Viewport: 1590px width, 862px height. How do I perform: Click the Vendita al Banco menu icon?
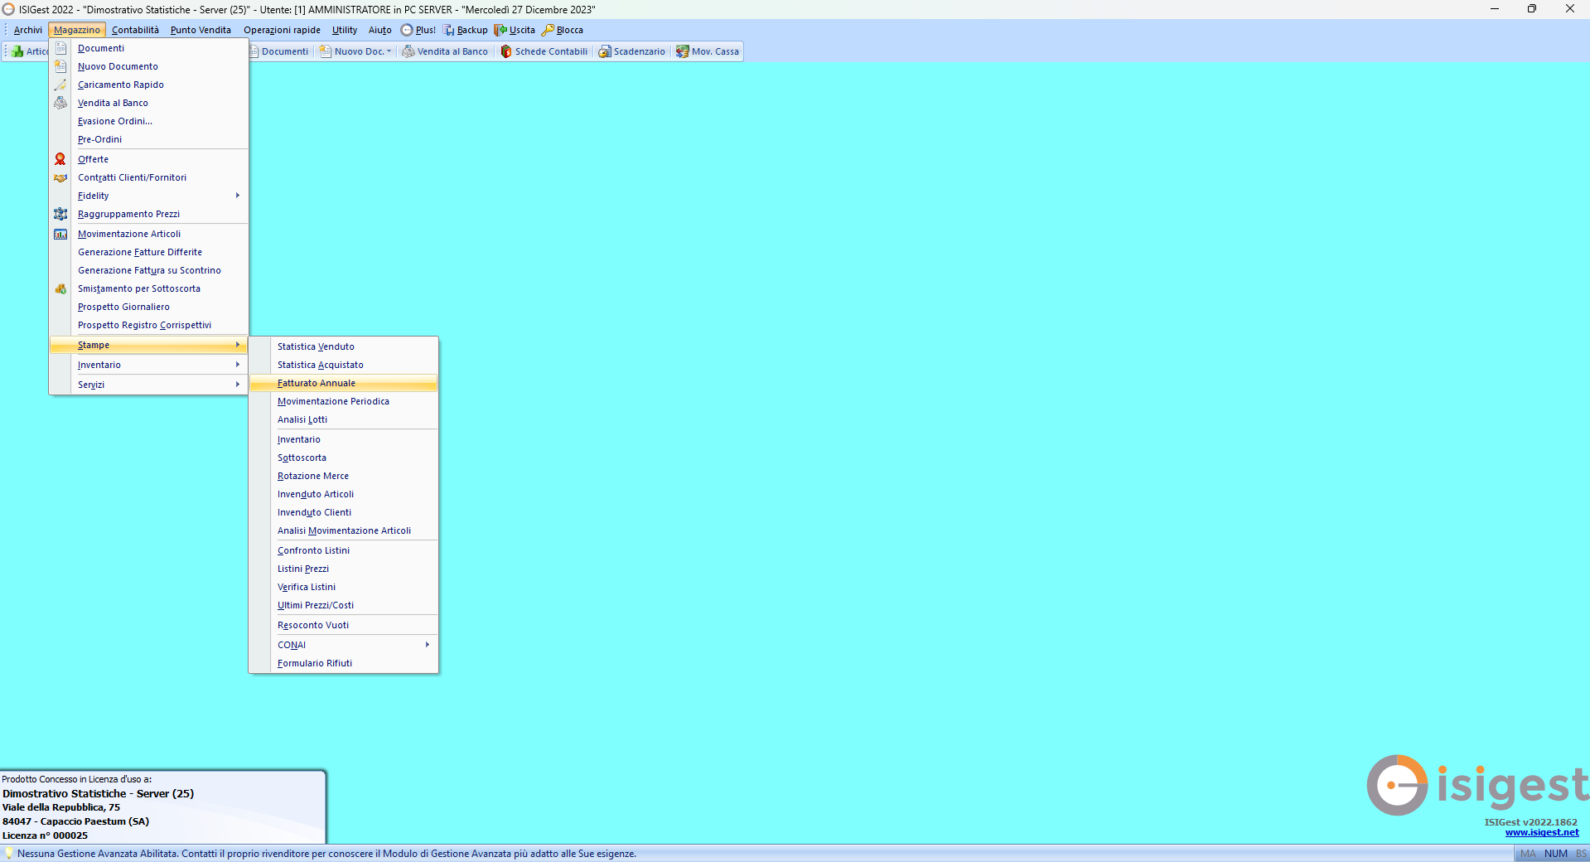tap(60, 103)
